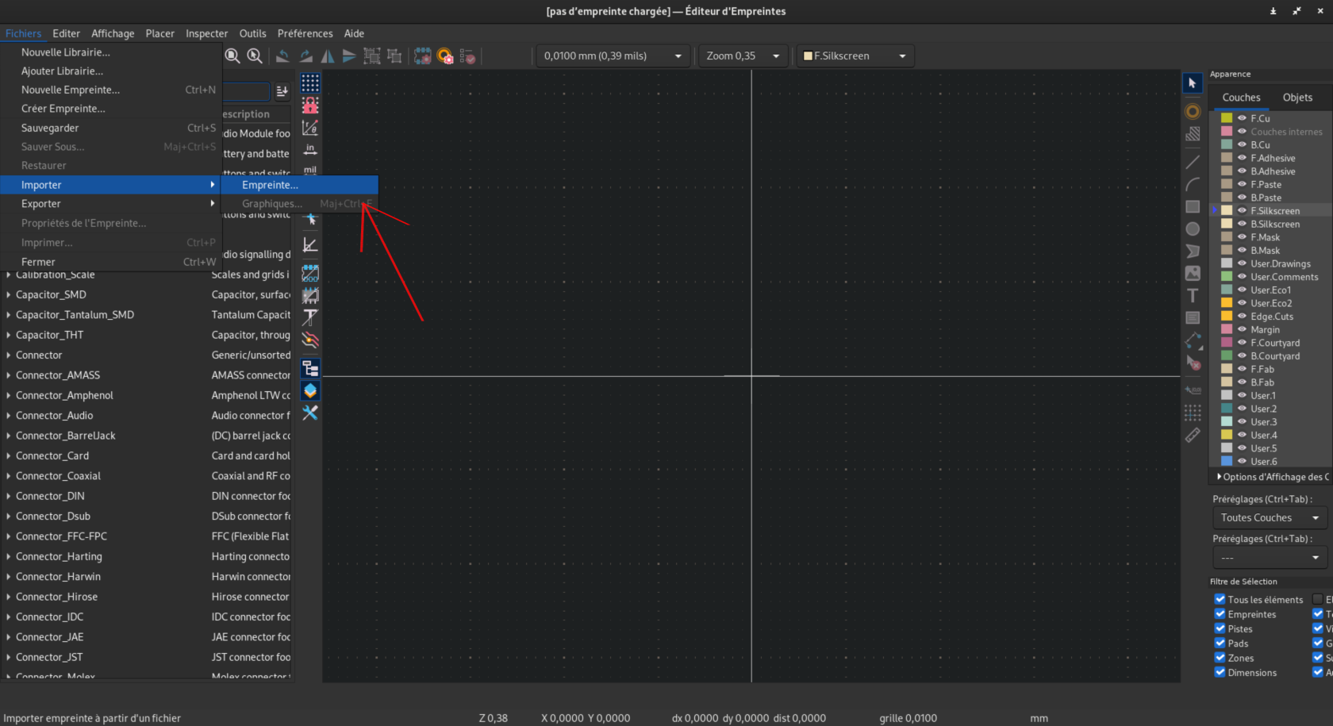
Task: Click the zoom to selection icon
Action: pyautogui.click(x=255, y=56)
